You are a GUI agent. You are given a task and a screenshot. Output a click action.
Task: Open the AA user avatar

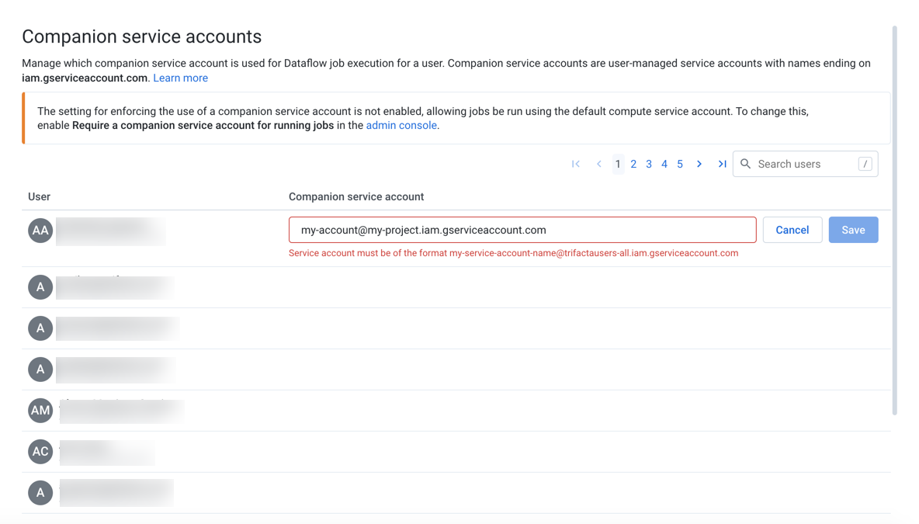click(40, 230)
